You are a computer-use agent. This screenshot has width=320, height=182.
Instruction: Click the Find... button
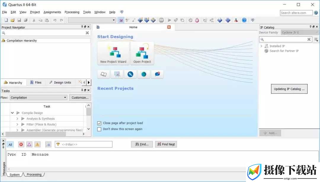point(142,144)
